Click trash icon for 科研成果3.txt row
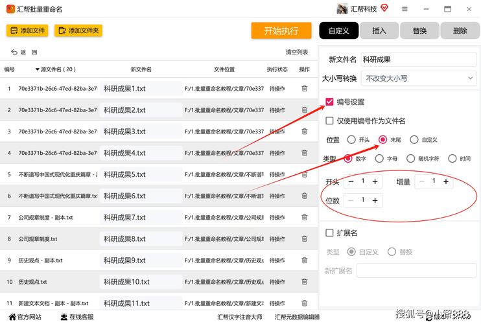 tap(304, 132)
